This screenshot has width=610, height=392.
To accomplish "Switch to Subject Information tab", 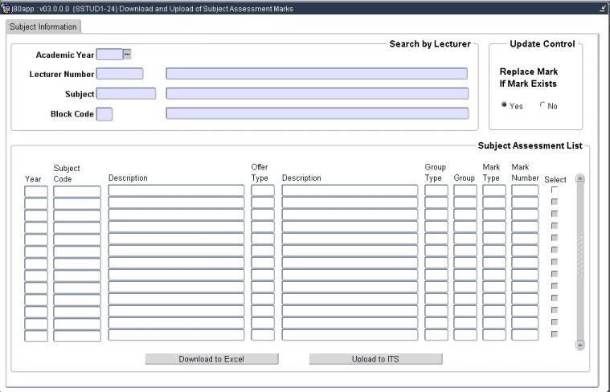I will [43, 27].
